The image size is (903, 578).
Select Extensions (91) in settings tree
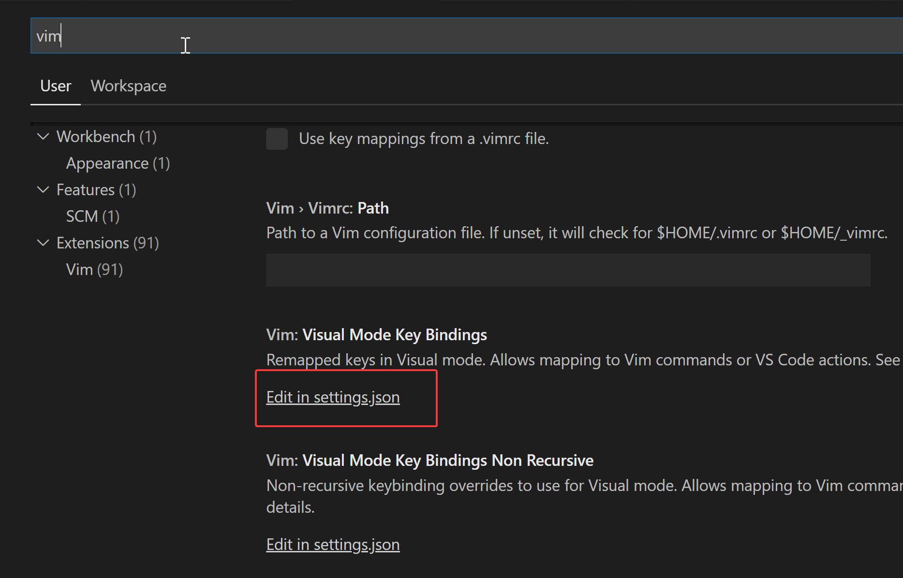[x=108, y=243]
